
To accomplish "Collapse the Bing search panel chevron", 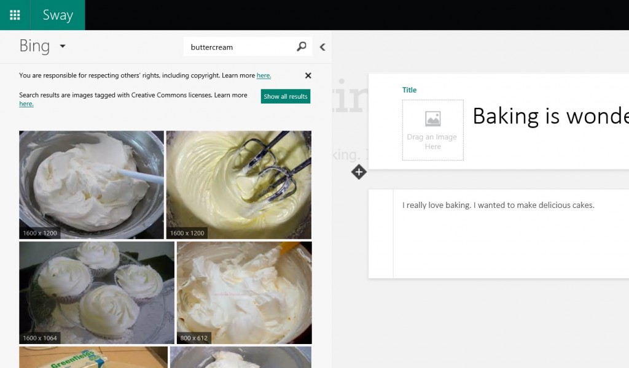I will (322, 47).
